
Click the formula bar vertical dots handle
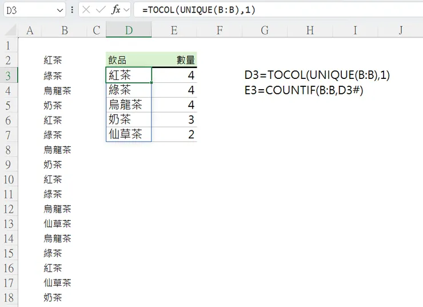click(72, 10)
